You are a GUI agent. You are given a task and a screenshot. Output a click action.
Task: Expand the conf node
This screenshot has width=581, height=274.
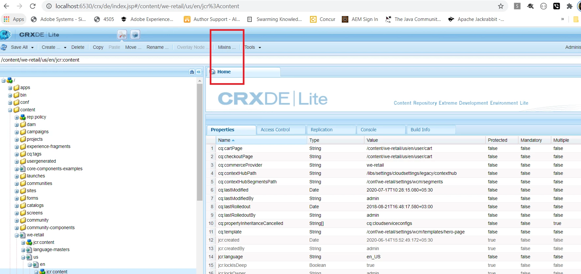[10, 103]
